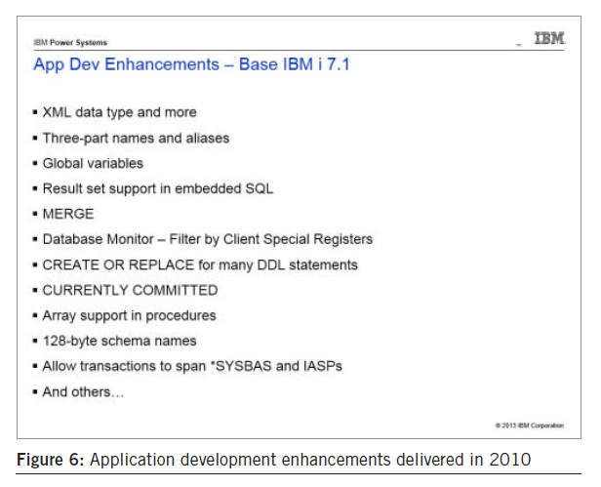Click the 'CURRENTLY COMMITTED' bullet
This screenshot has height=487, width=601.
130,290
